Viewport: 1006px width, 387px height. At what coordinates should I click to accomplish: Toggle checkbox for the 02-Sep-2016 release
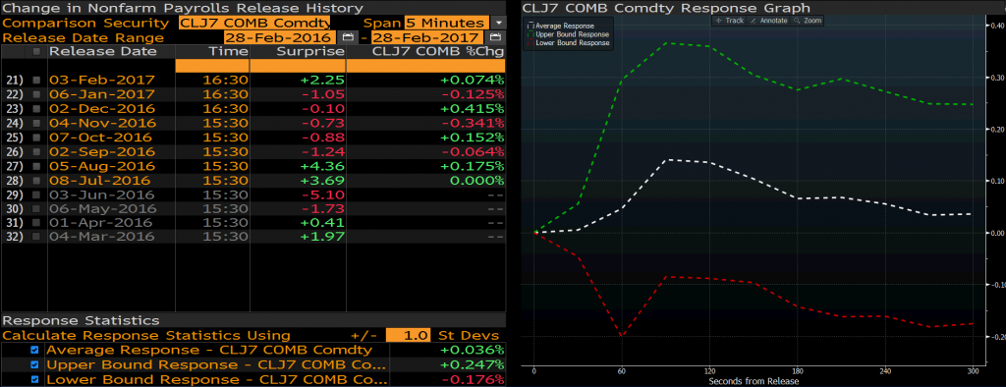[36, 151]
